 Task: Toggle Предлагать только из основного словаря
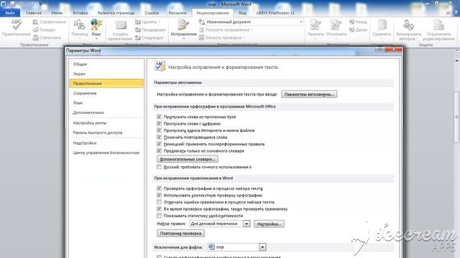159,150
